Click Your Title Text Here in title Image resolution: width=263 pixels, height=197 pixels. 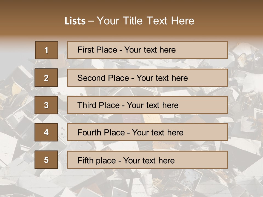point(145,21)
